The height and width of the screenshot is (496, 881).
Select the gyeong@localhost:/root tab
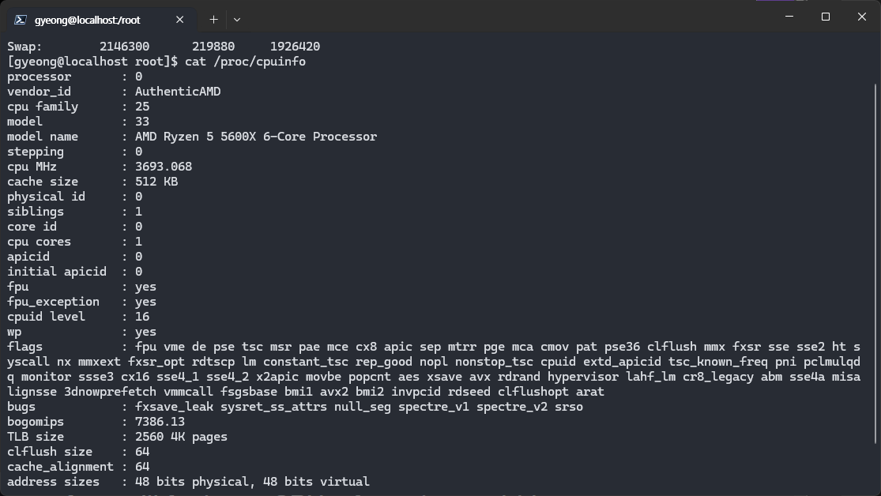87,20
